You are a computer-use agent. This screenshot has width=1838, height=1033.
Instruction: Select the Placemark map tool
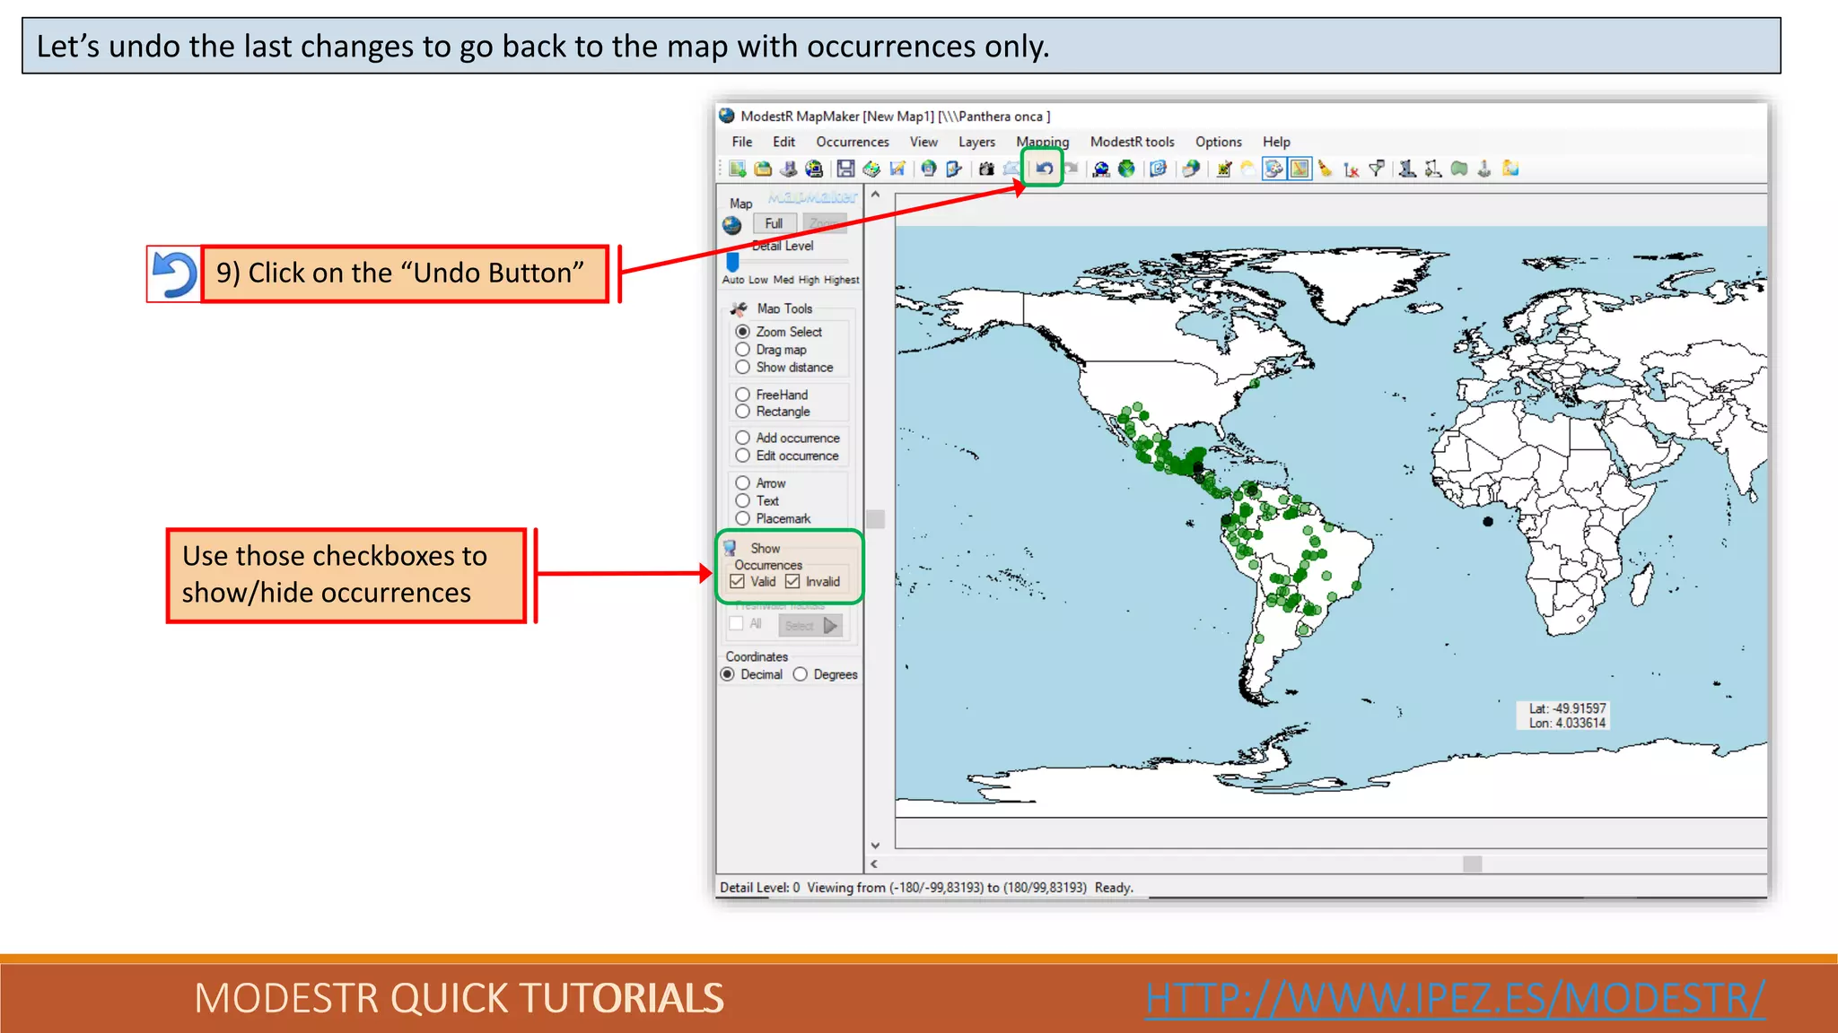[x=743, y=518]
